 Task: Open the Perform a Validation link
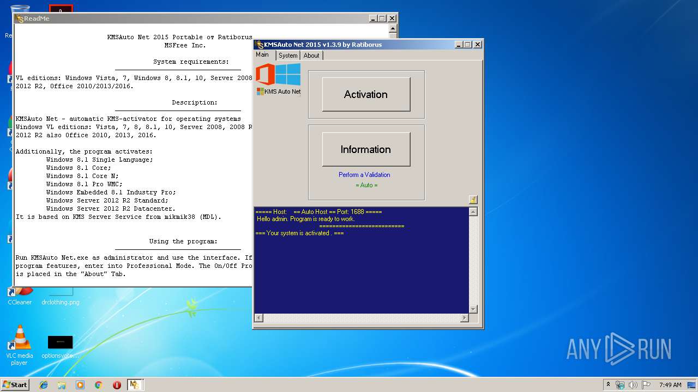tap(364, 175)
